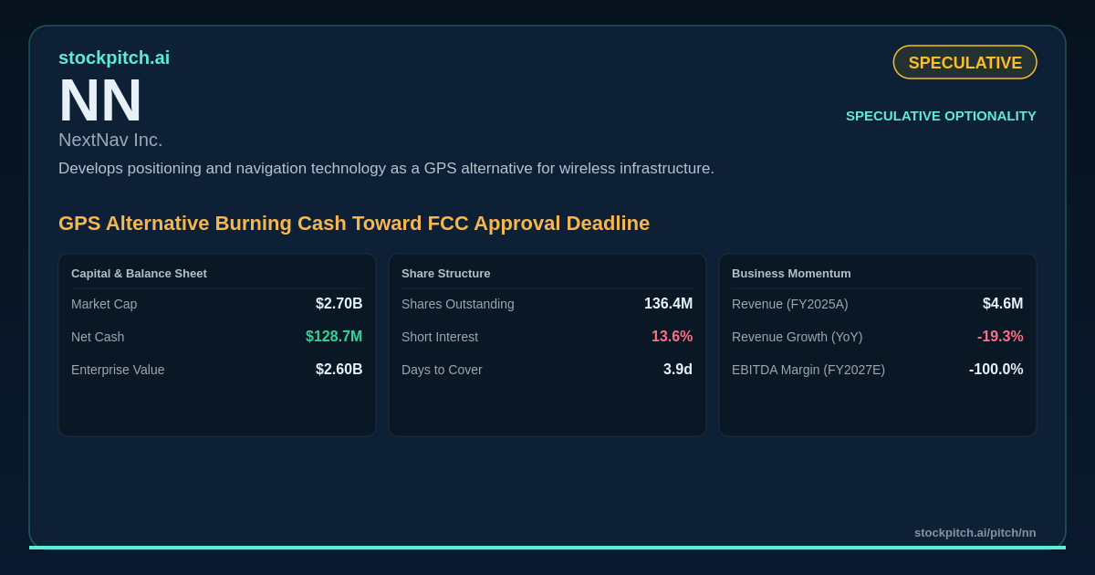The image size is (1095, 575).
Task: Click the stockpitch.ai brand link
Action: point(114,57)
